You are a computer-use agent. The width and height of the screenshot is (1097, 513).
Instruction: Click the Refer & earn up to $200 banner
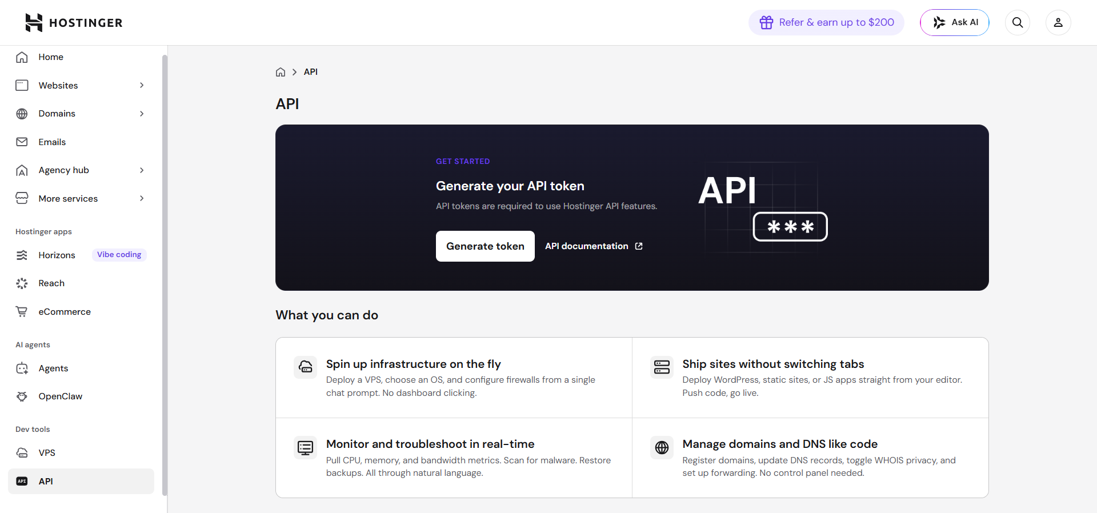pyautogui.click(x=826, y=22)
